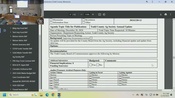
Task: Check the Resolution checkbox
Action: [83, 20]
